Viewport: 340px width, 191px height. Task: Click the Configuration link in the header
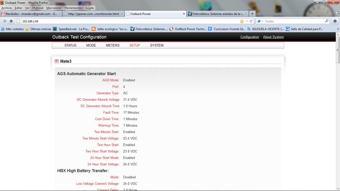[x=250, y=37]
